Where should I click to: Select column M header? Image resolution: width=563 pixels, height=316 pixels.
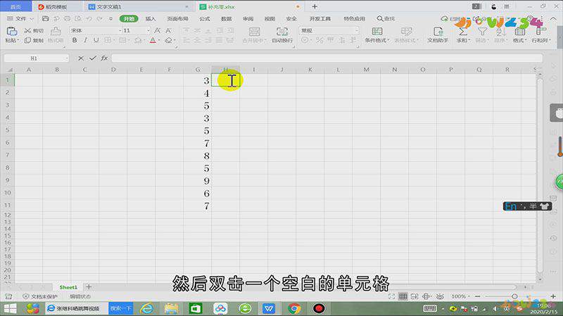[x=366, y=70]
